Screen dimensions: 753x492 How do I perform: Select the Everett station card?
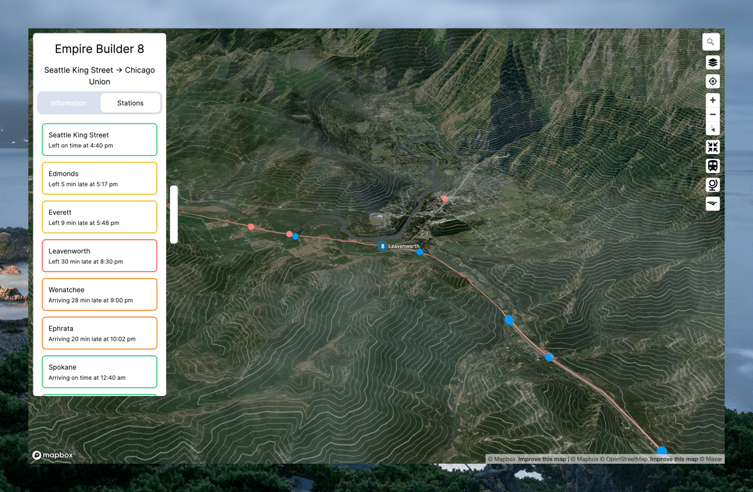click(99, 217)
